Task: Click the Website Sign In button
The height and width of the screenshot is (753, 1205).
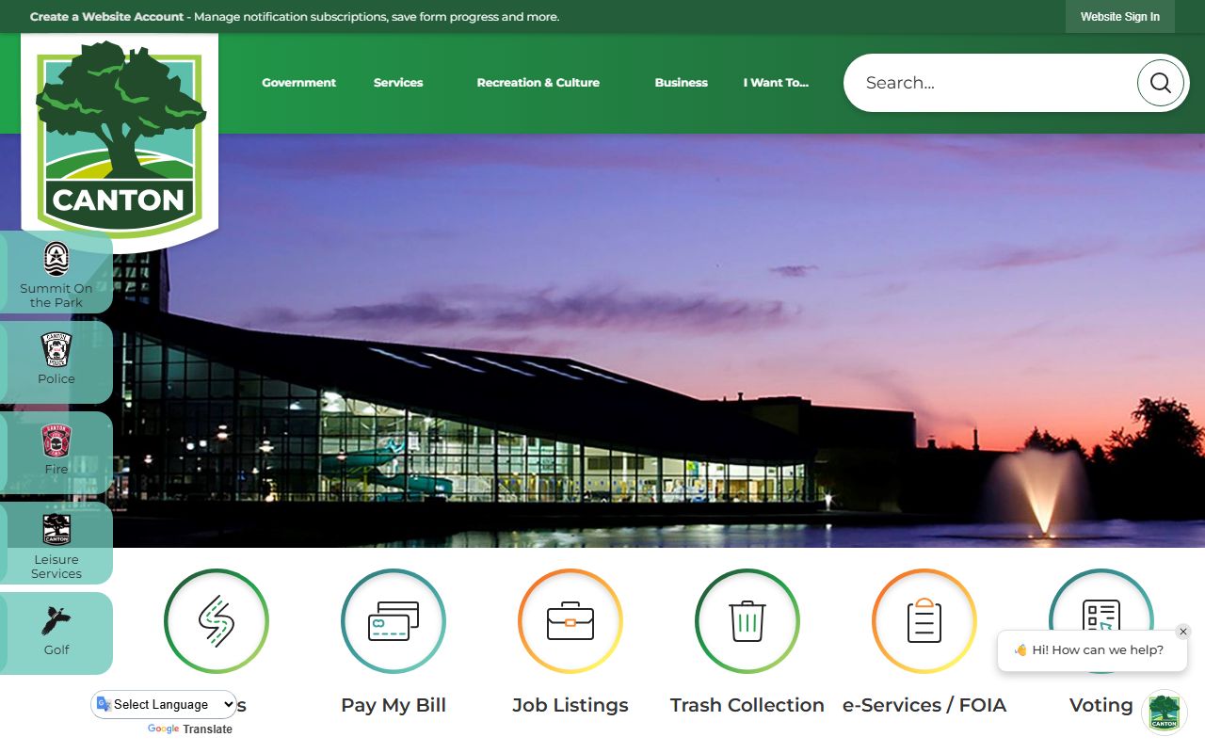Action: click(1120, 17)
